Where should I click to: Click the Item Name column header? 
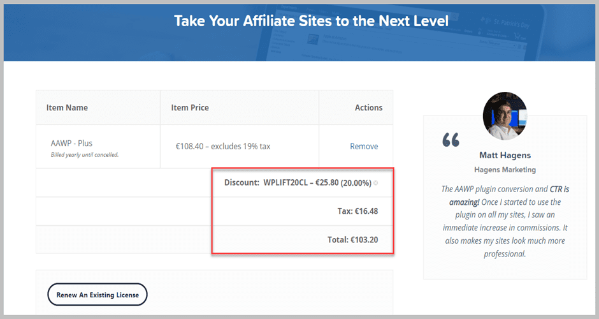67,108
